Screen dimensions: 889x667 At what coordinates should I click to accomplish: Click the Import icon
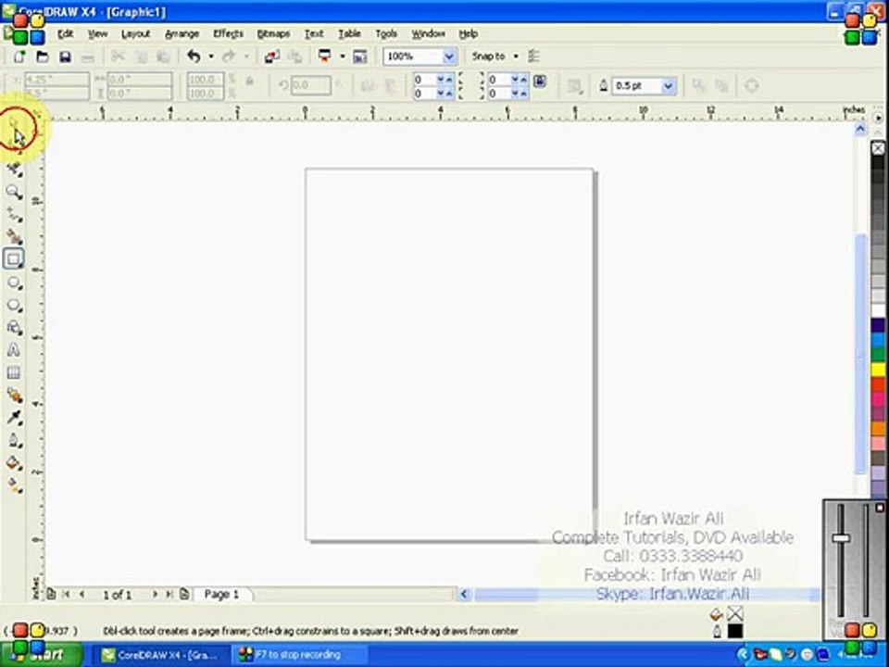pos(271,57)
